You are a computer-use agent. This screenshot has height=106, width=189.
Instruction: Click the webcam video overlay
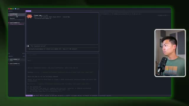tap(170, 53)
